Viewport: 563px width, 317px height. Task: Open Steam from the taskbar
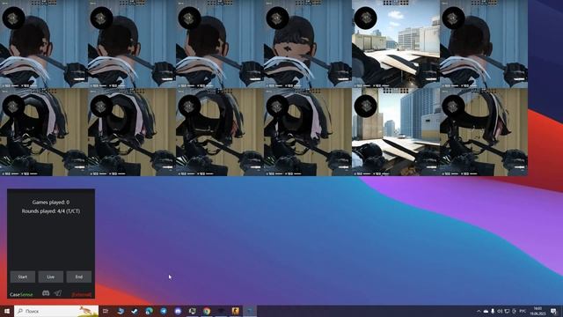pos(135,311)
